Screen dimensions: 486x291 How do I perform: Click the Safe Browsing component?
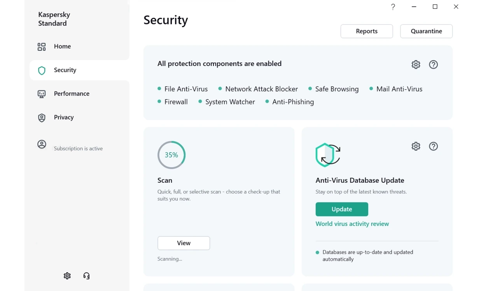click(x=334, y=89)
